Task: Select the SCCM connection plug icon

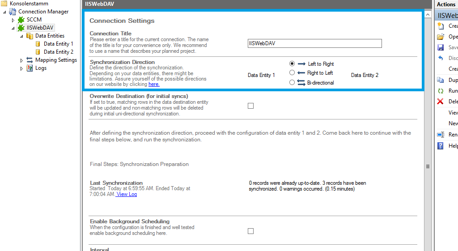Action: click(21, 20)
